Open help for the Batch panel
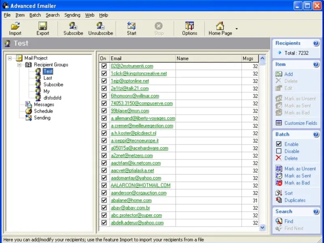 pyautogui.click(x=316, y=134)
